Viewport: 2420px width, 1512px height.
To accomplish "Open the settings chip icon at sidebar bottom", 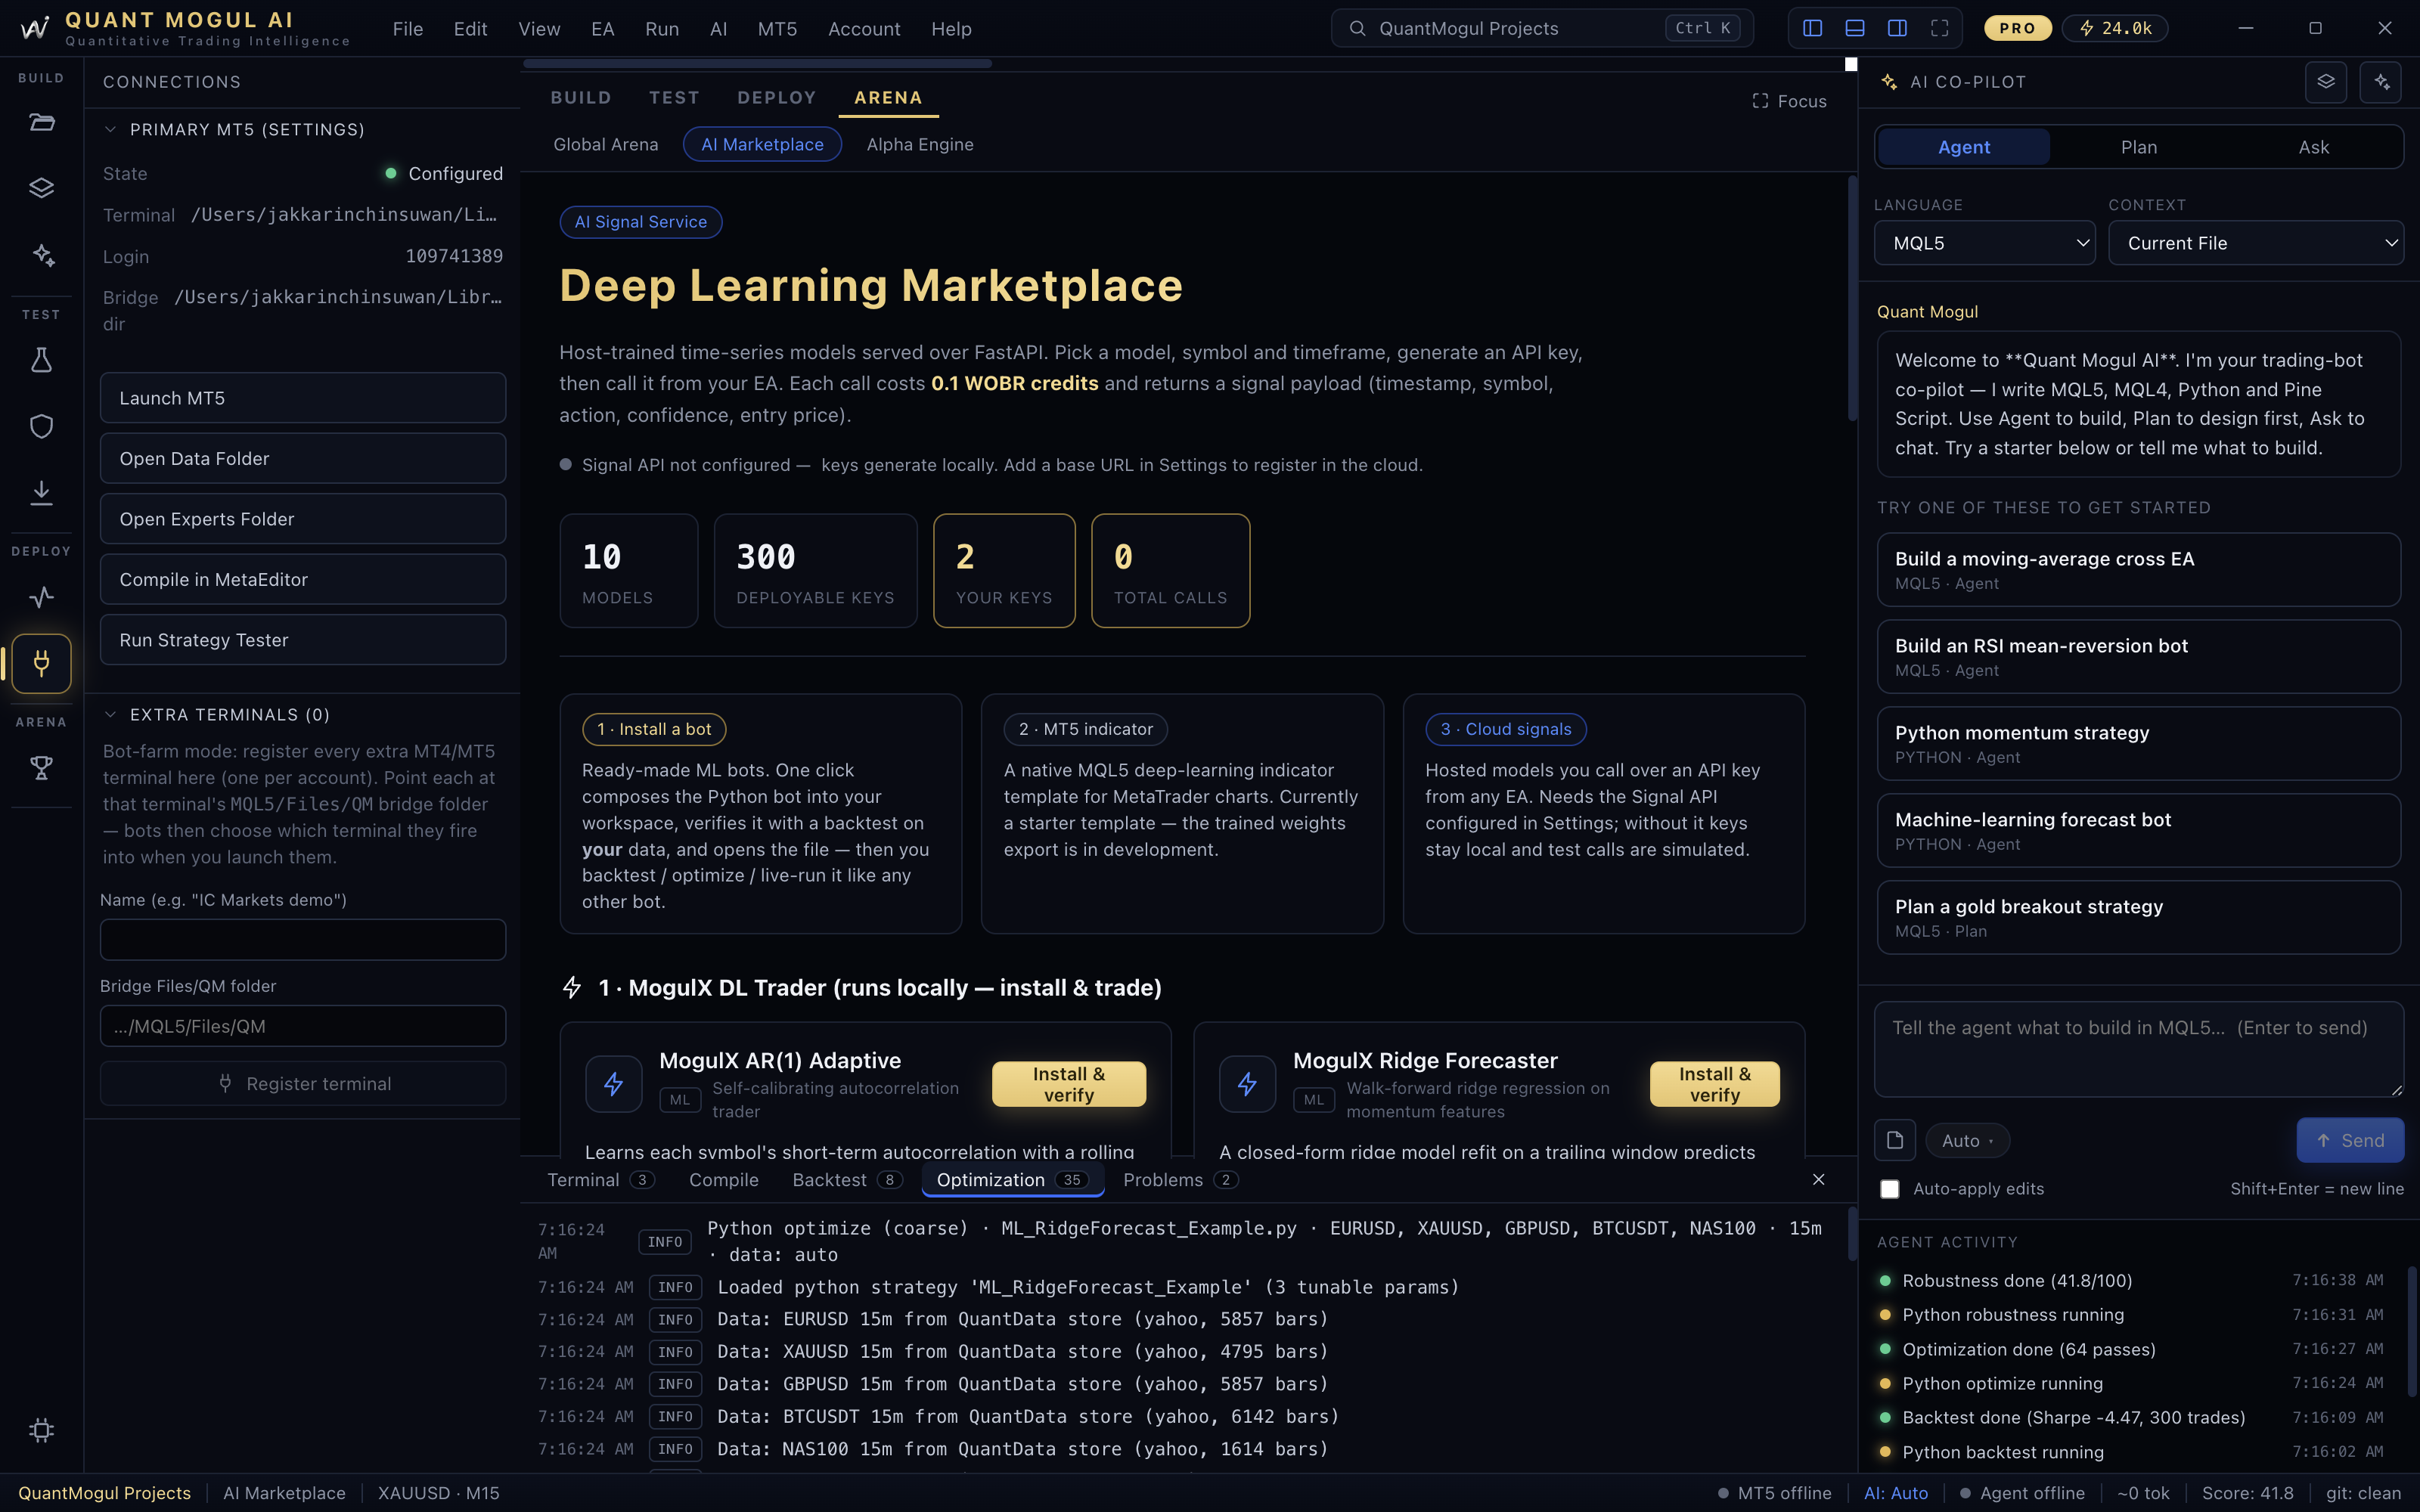I will point(41,1430).
